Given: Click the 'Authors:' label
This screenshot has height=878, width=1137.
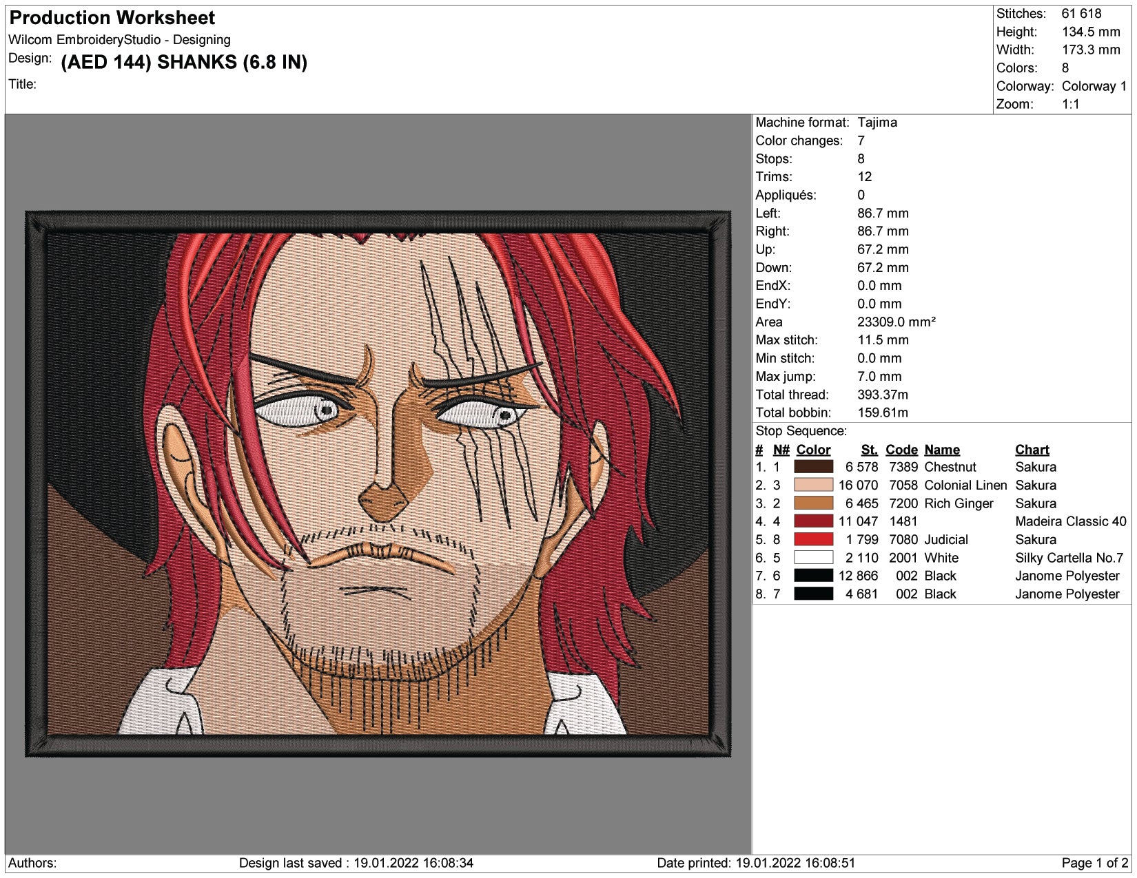Looking at the screenshot, I should 32,863.
